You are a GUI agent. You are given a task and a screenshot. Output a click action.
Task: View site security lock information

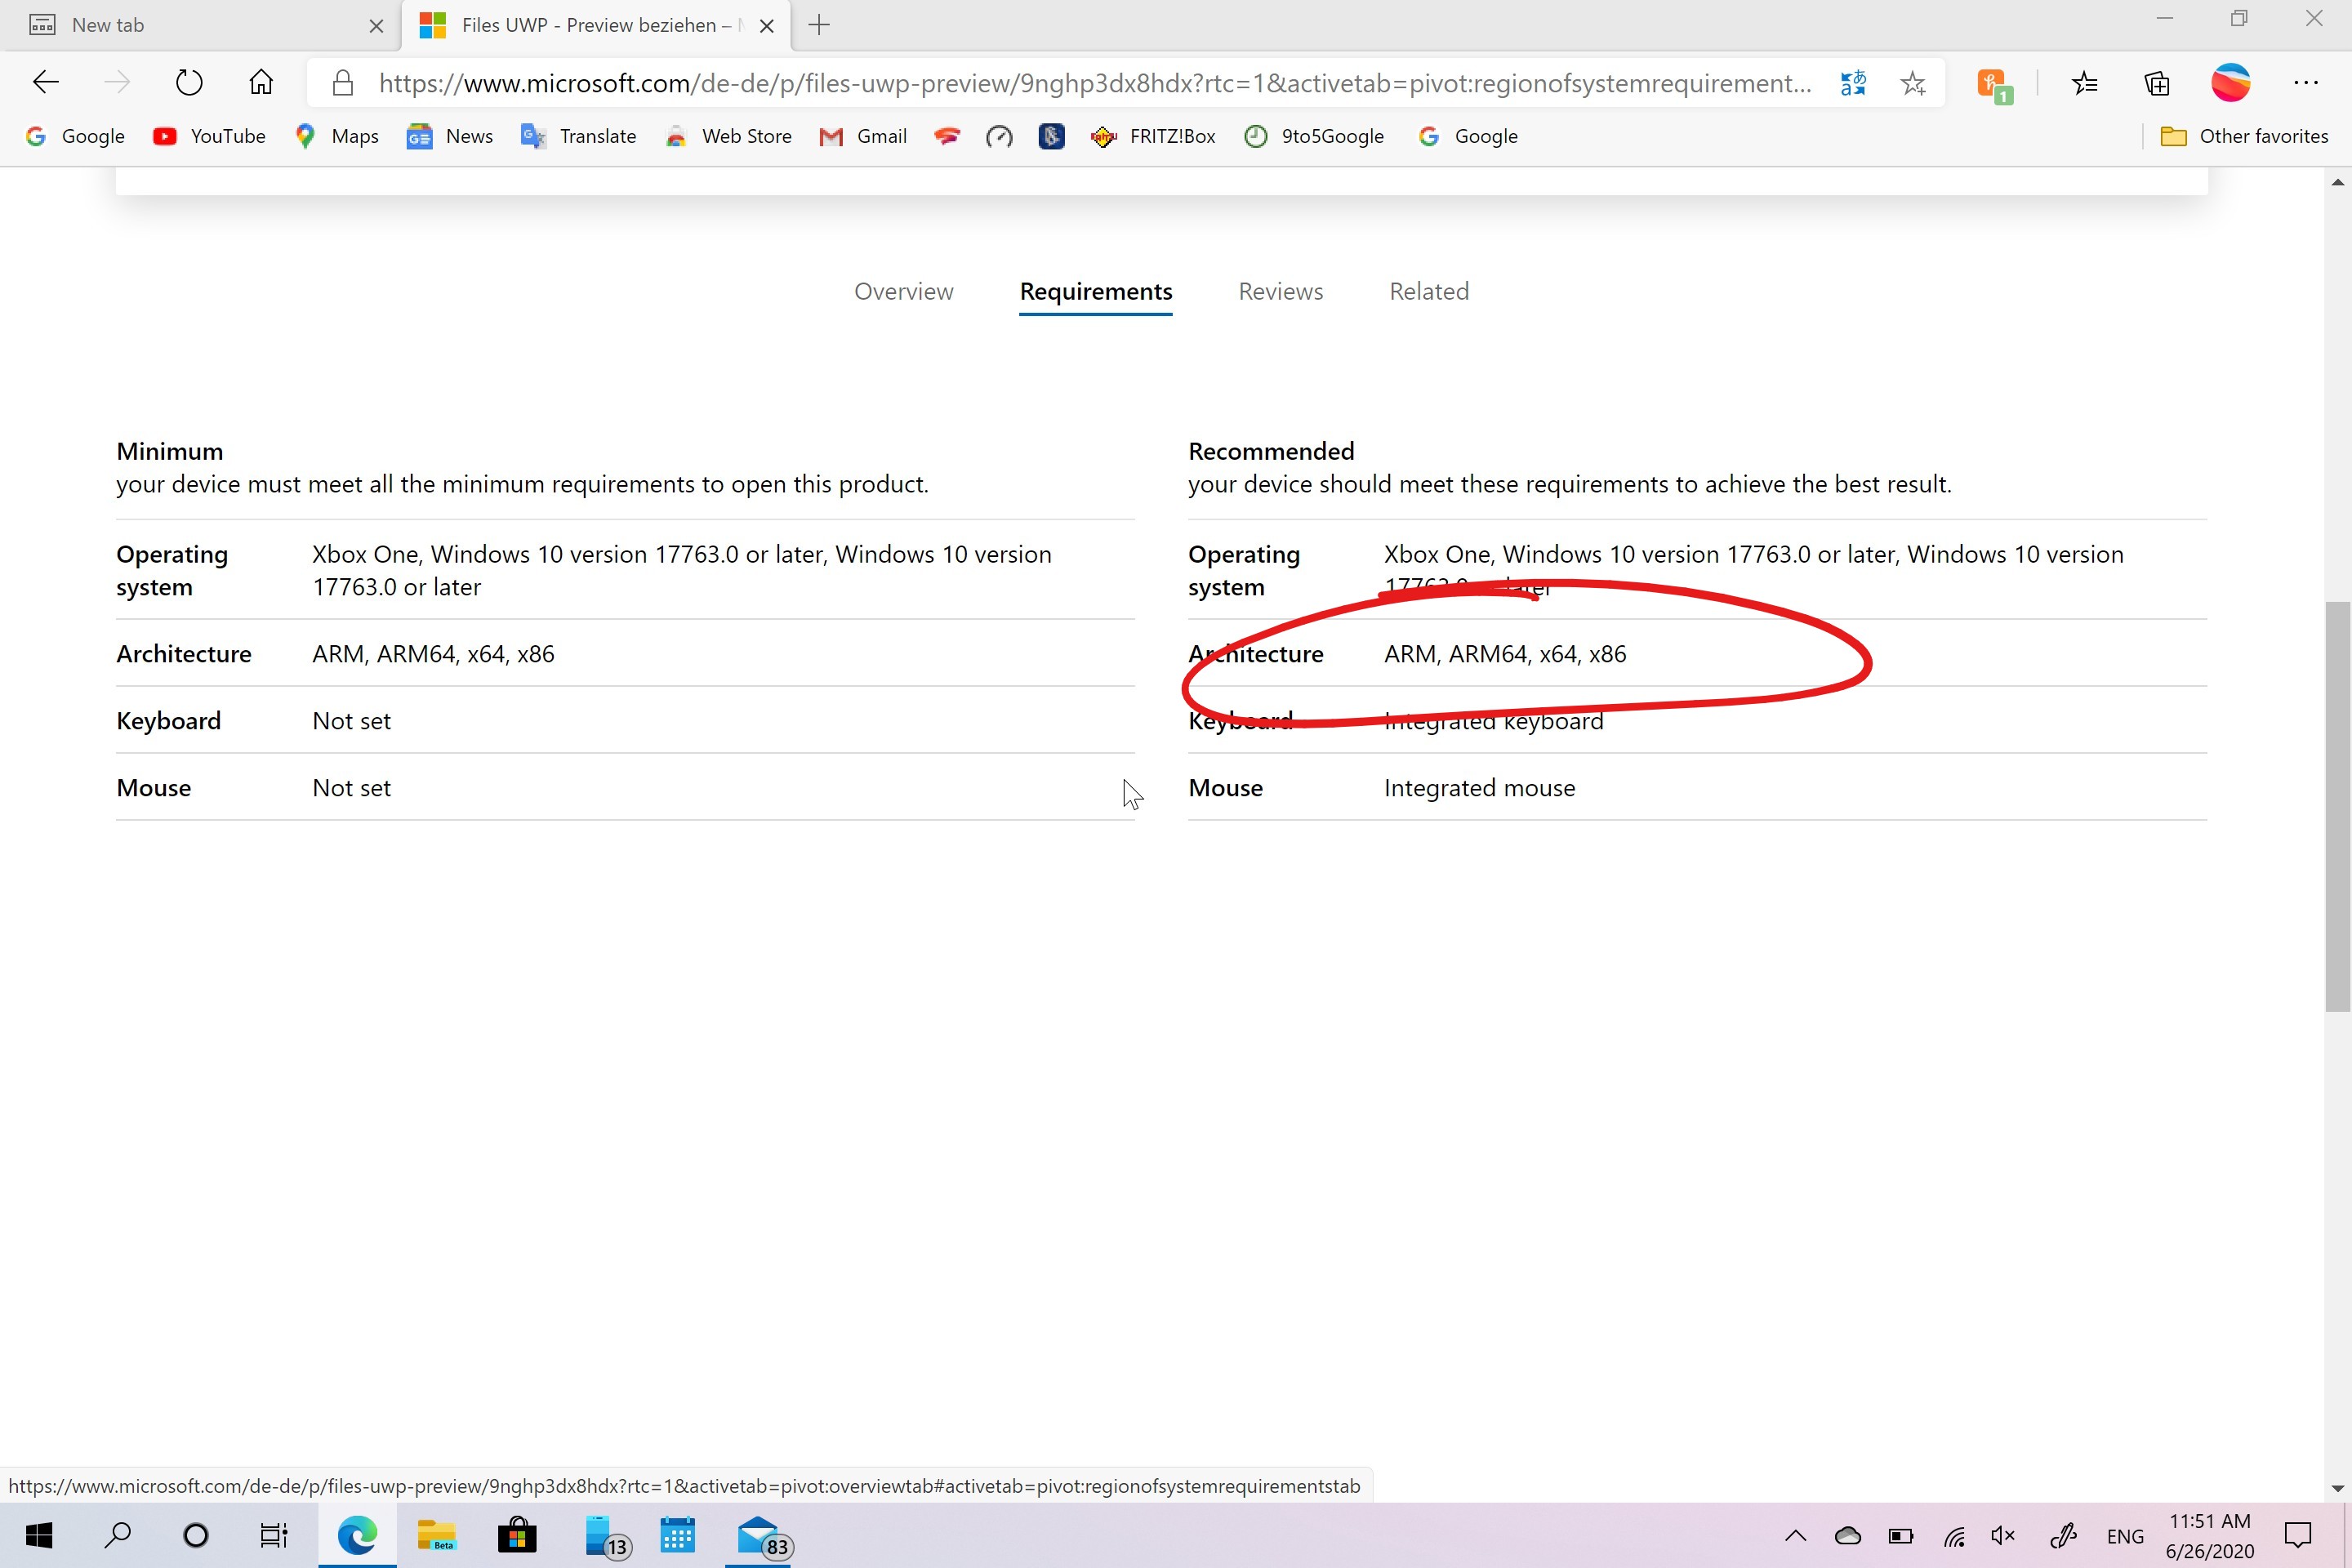(343, 83)
